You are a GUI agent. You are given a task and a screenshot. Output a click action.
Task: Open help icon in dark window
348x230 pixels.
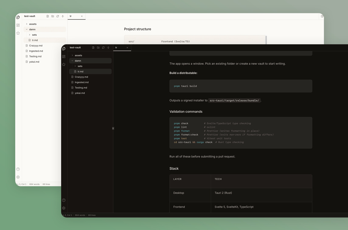pyautogui.click(x=64, y=200)
